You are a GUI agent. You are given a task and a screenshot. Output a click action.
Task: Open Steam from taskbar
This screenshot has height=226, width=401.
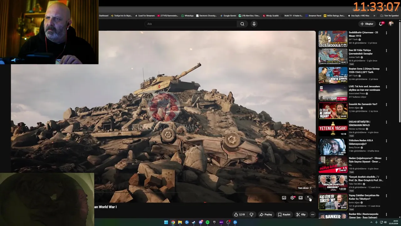[194, 222]
